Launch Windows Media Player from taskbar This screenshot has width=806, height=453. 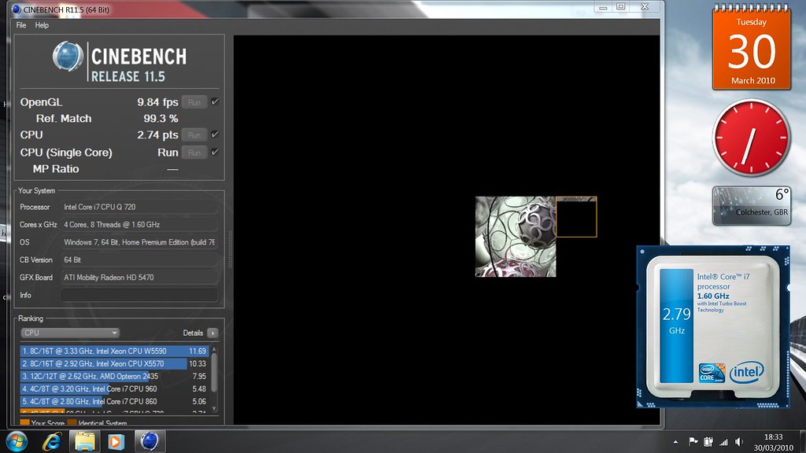tap(116, 440)
